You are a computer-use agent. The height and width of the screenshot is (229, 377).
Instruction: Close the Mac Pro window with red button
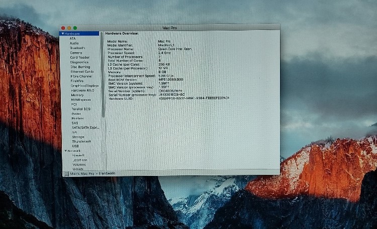click(x=63, y=28)
